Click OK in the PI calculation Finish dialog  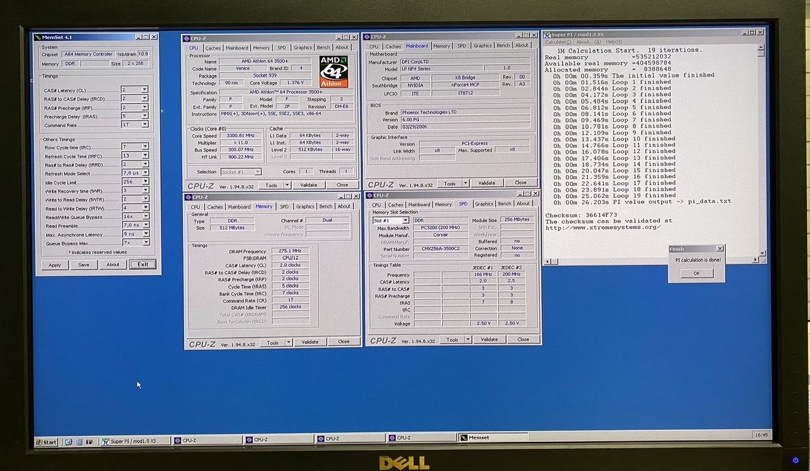coord(697,274)
